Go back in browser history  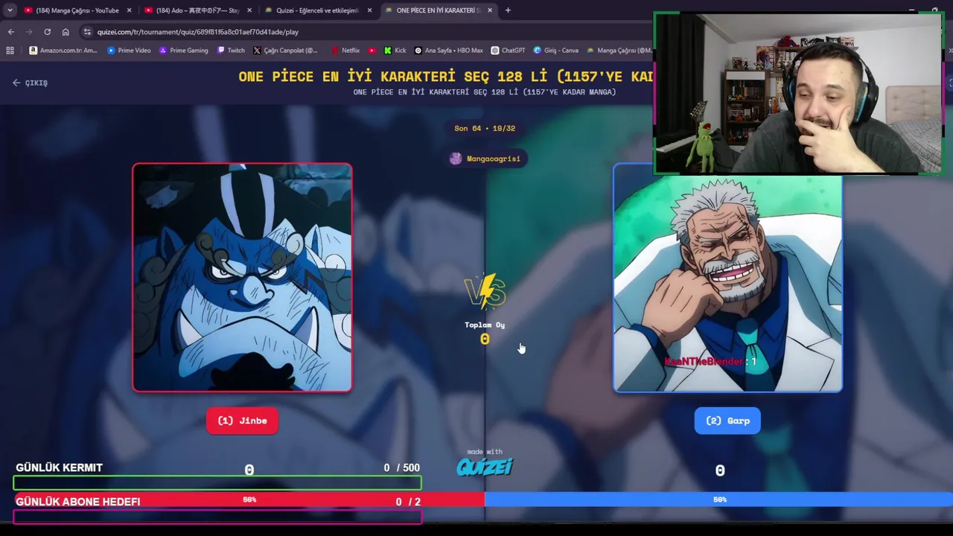[11, 32]
